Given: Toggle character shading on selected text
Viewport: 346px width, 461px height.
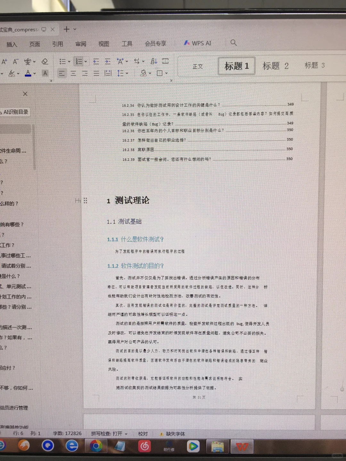Looking at the screenshot, I should (46, 73).
